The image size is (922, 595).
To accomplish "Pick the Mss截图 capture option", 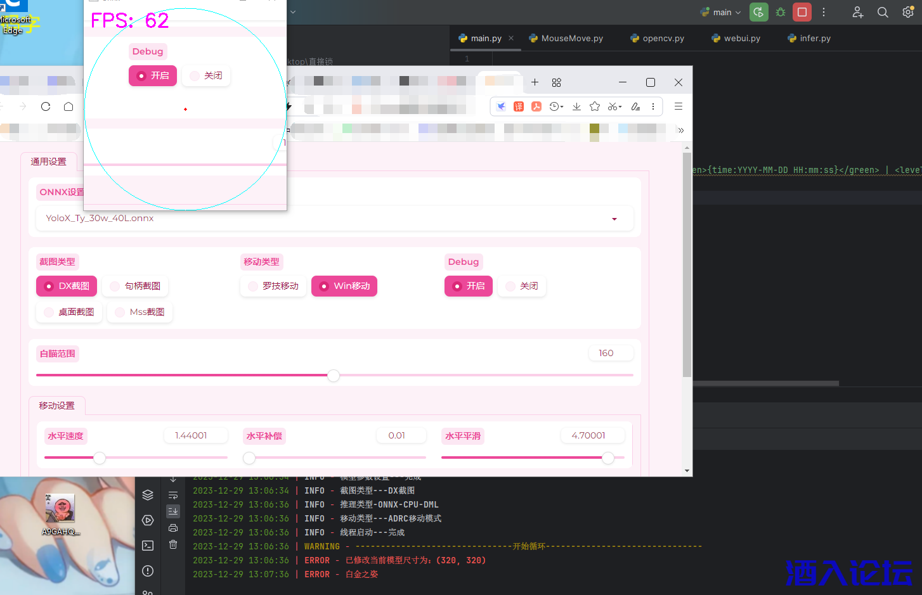I will click(x=140, y=312).
